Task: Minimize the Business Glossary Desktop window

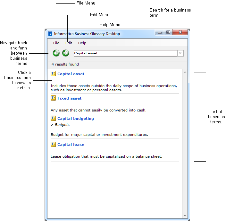Action: coord(160,32)
